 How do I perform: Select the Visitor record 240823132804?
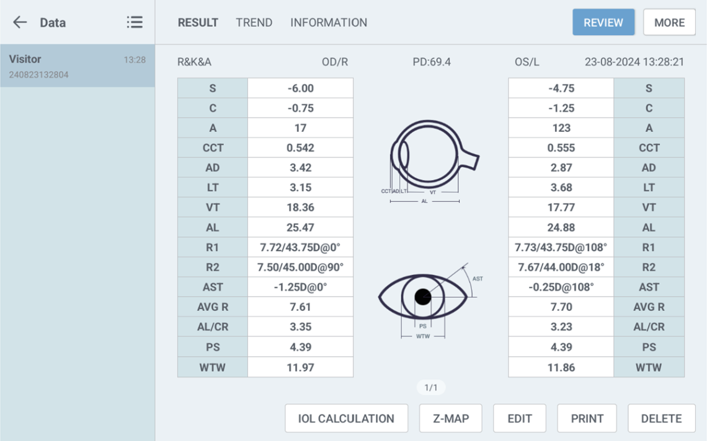click(77, 66)
